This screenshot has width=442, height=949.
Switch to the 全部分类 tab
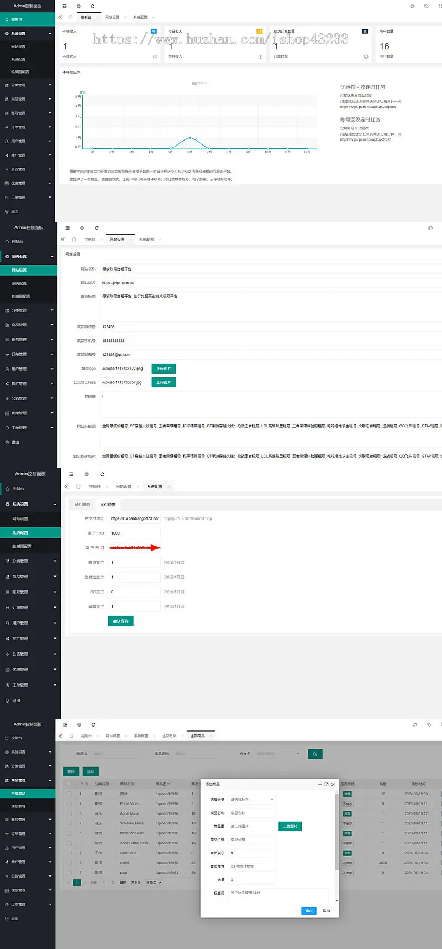pyautogui.click(x=169, y=736)
